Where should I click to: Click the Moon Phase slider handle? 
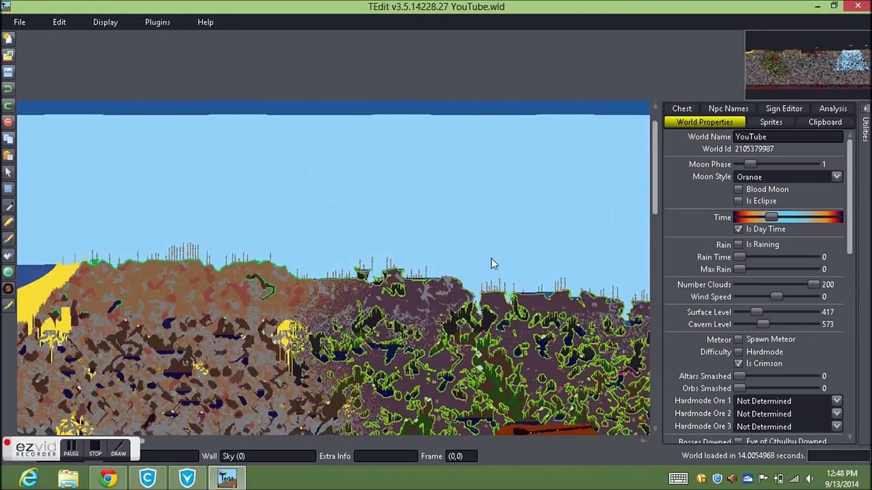750,164
